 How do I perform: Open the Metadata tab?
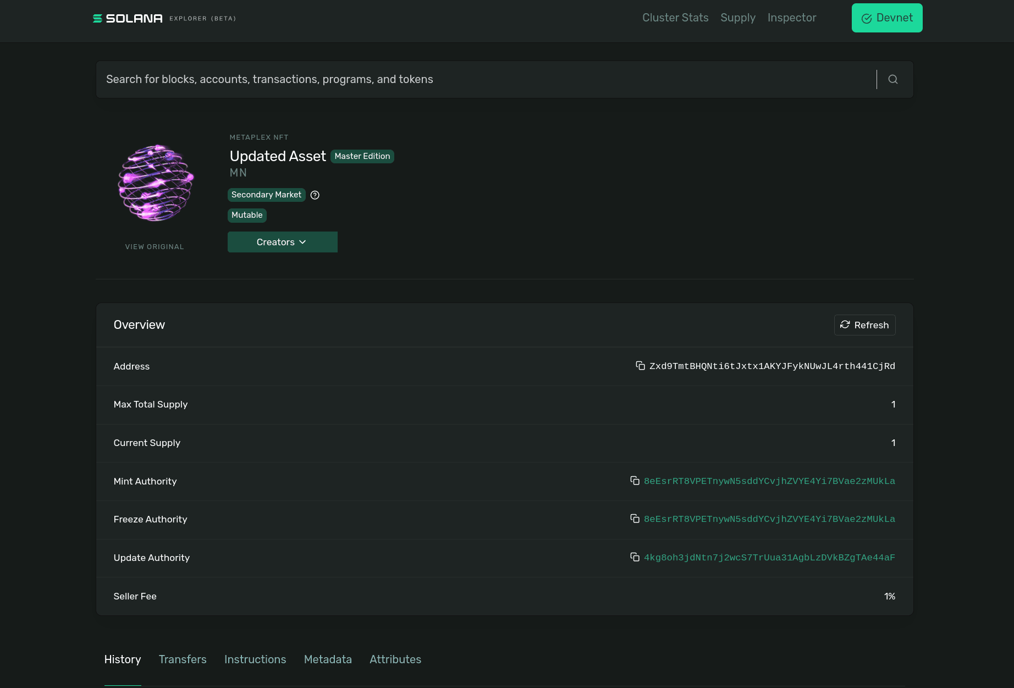[328, 659]
